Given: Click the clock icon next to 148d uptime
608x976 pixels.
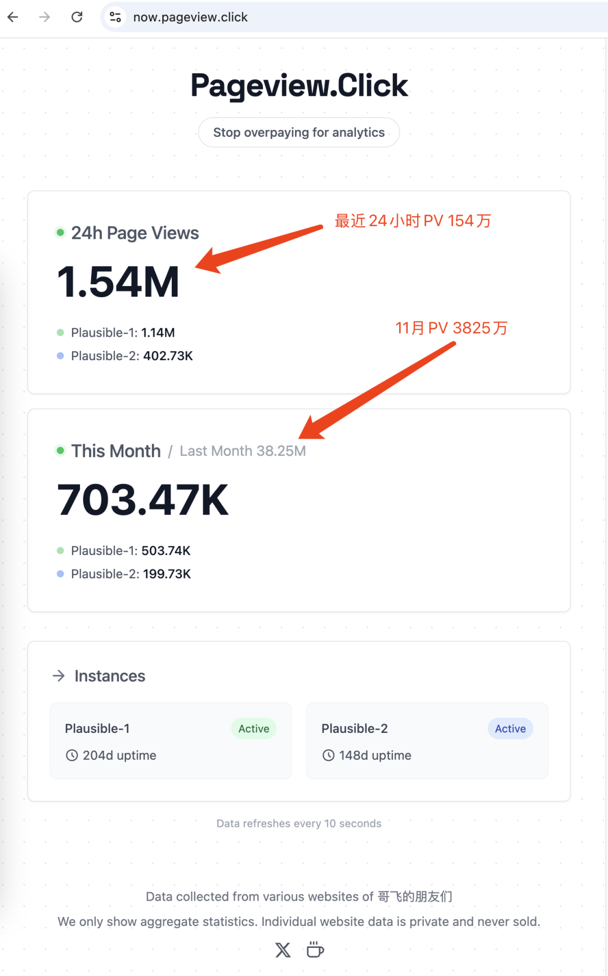Looking at the screenshot, I should tap(329, 755).
